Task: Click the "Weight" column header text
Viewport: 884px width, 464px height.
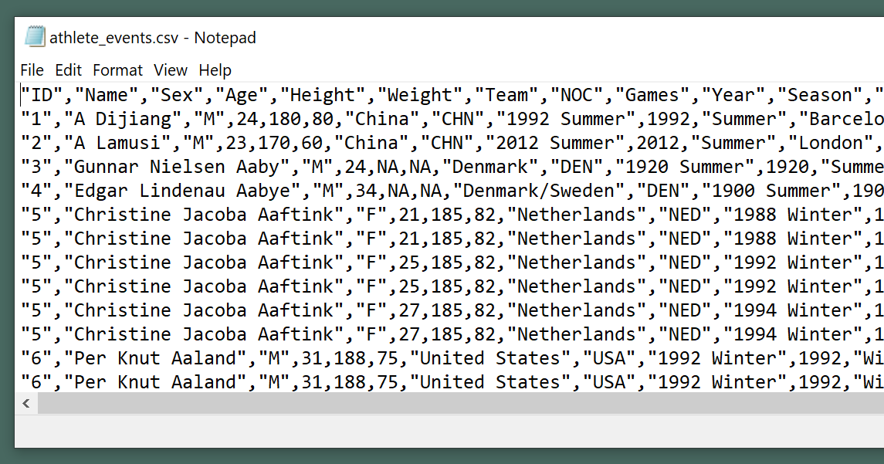Action: 419,95
